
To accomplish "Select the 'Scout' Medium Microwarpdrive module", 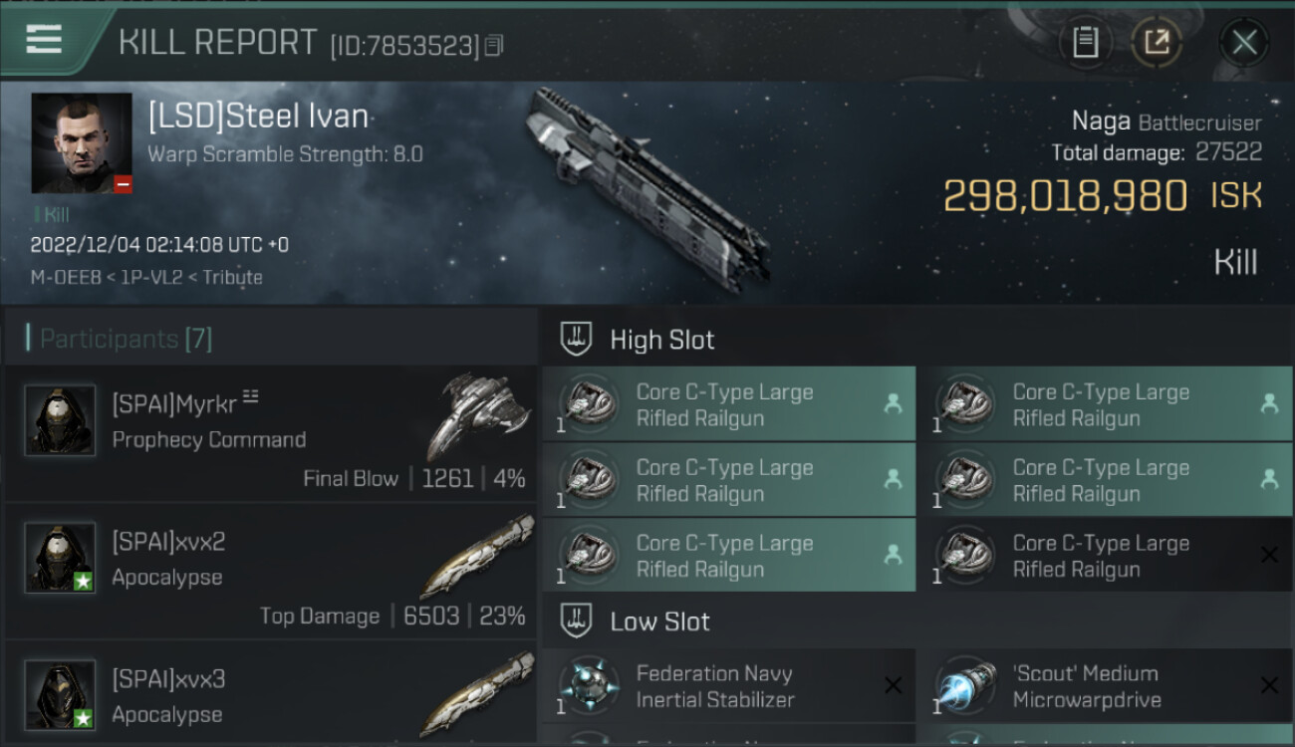I will 1106,686.
